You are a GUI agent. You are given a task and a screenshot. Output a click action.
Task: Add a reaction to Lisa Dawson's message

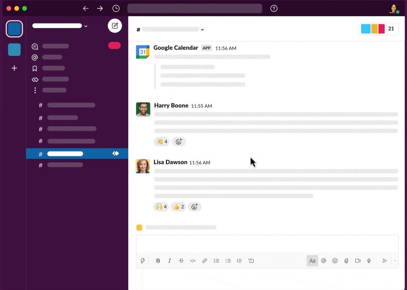[194, 207]
